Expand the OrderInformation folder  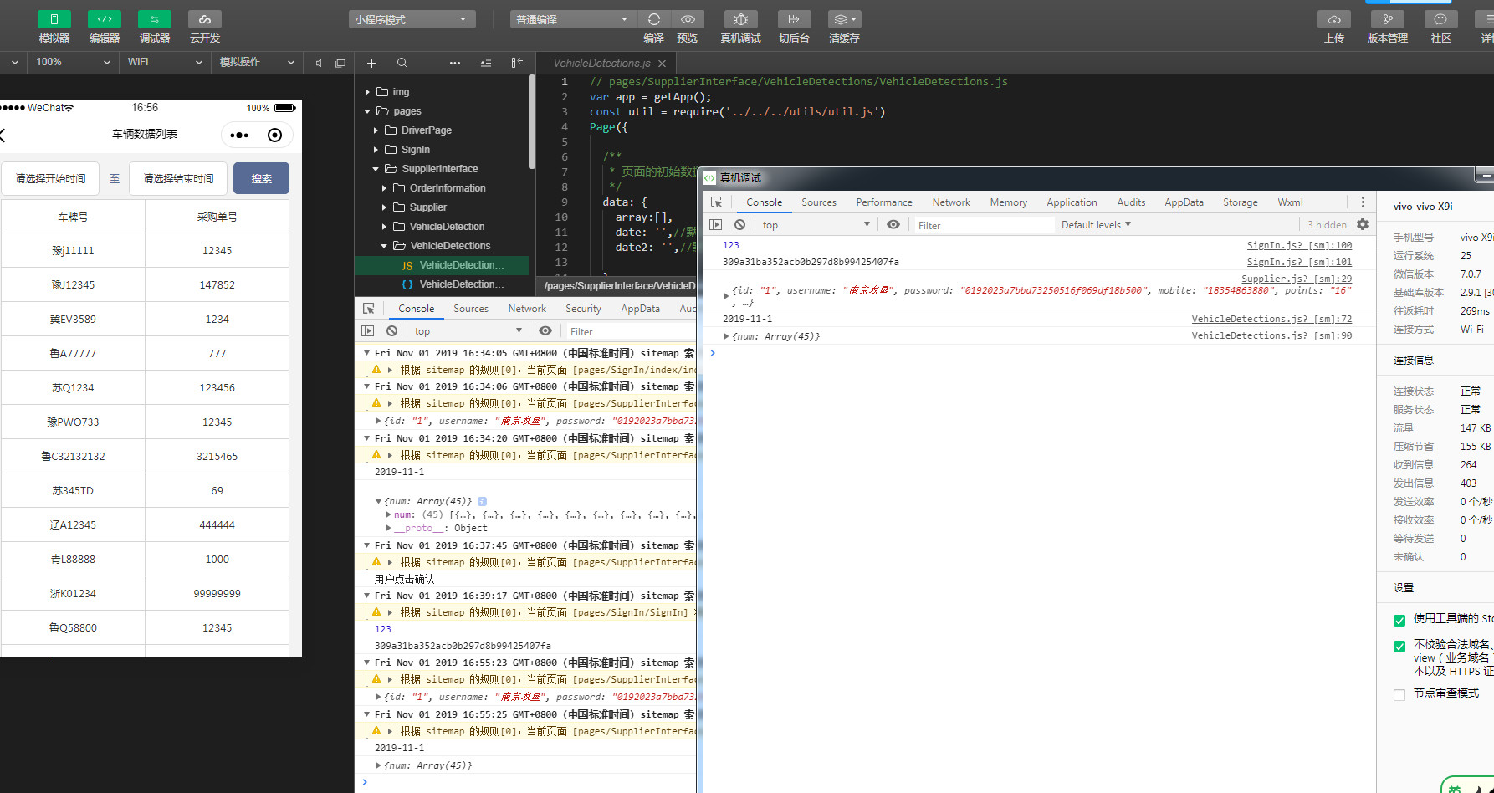384,188
